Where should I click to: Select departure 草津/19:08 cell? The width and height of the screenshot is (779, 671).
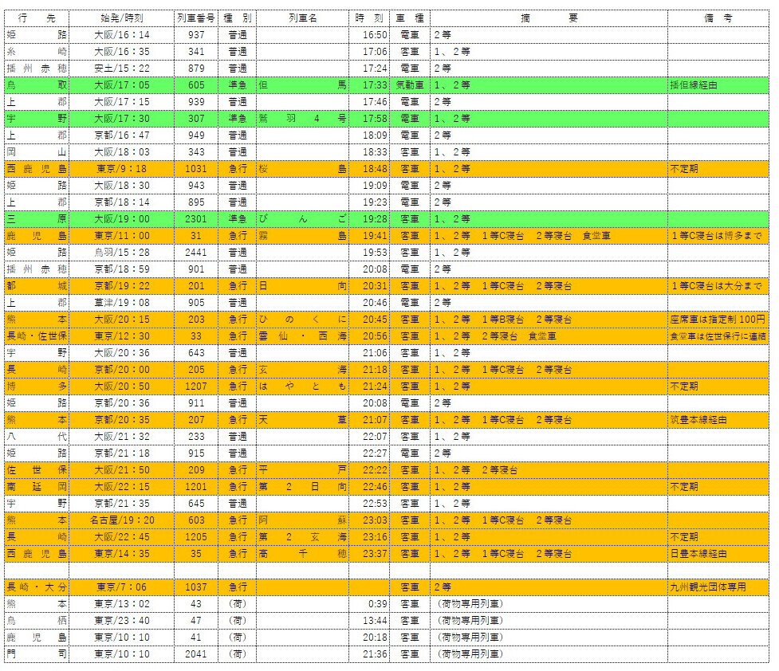(x=122, y=303)
